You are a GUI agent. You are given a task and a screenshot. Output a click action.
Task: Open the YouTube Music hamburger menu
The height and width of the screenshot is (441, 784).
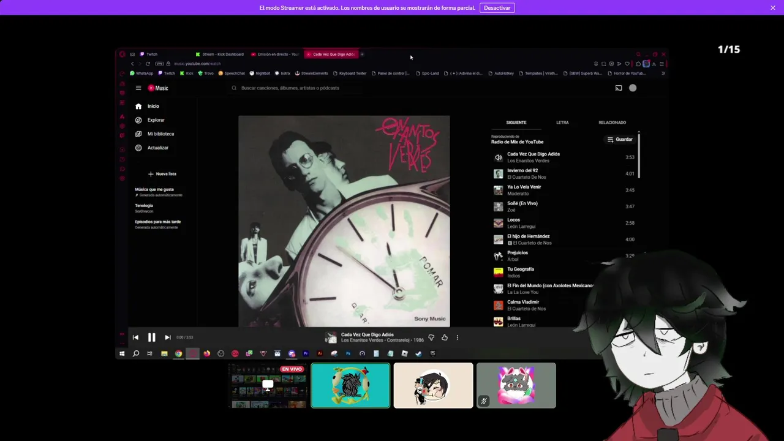coord(138,88)
